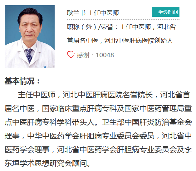Viewport: 196px width, 171px height.
Task: Click the 感谢 label text
Action: pyautogui.click(x=83, y=55)
